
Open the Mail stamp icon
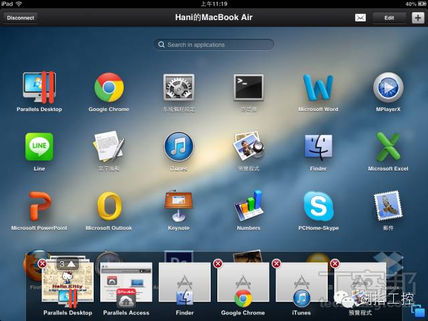388,206
